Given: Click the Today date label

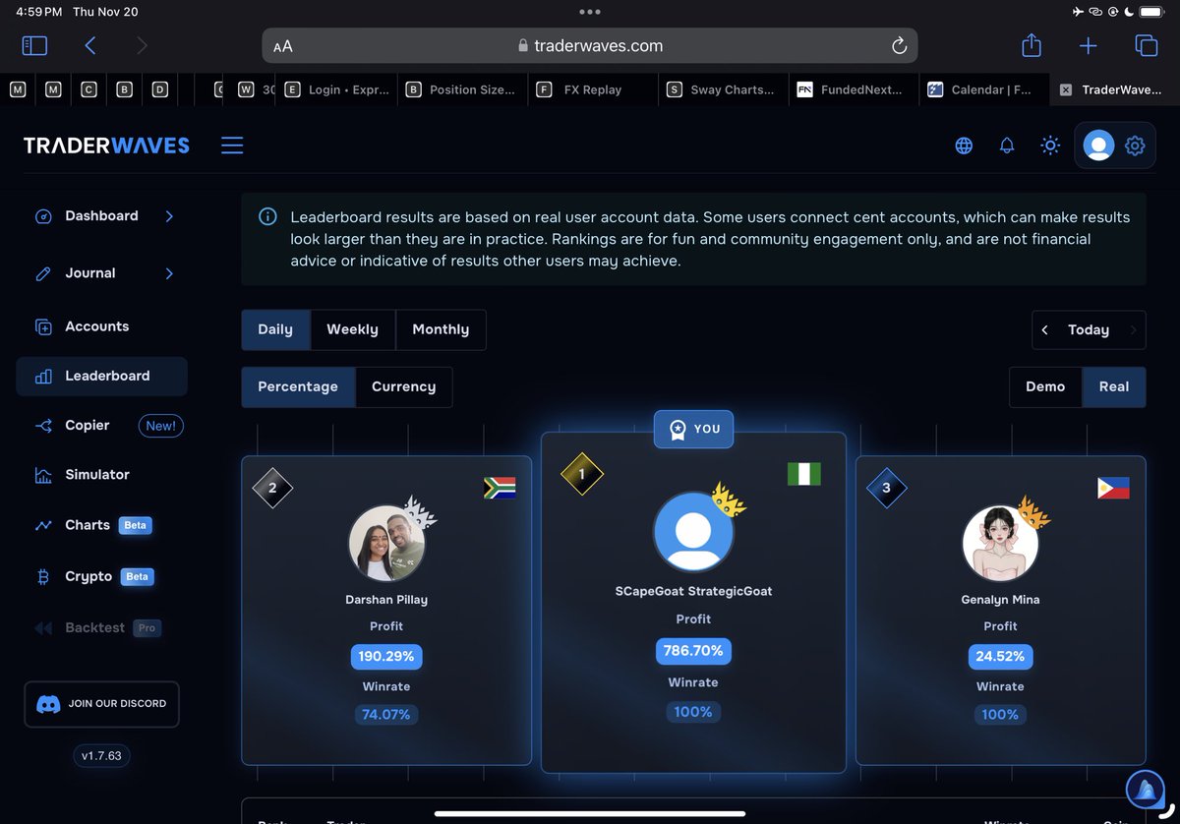Looking at the screenshot, I should click(x=1089, y=330).
